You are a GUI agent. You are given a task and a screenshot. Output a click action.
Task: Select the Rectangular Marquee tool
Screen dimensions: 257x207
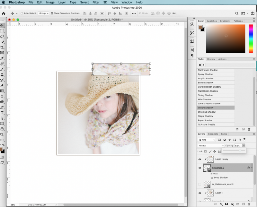pos(2,31)
